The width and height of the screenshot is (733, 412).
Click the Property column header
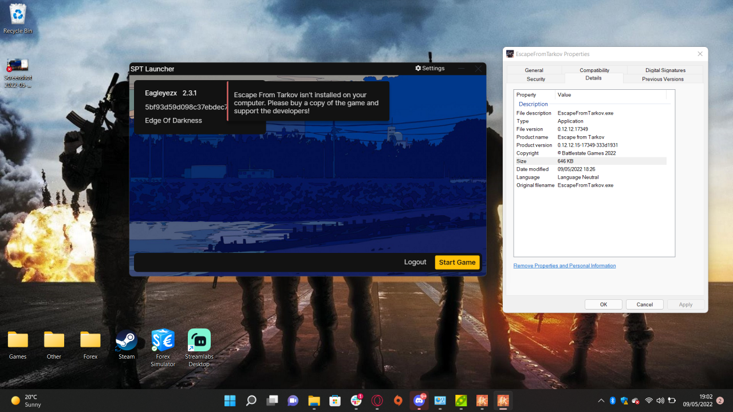(535, 95)
